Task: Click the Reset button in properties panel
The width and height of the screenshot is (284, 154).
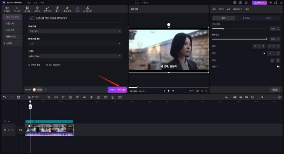Action: (x=274, y=89)
